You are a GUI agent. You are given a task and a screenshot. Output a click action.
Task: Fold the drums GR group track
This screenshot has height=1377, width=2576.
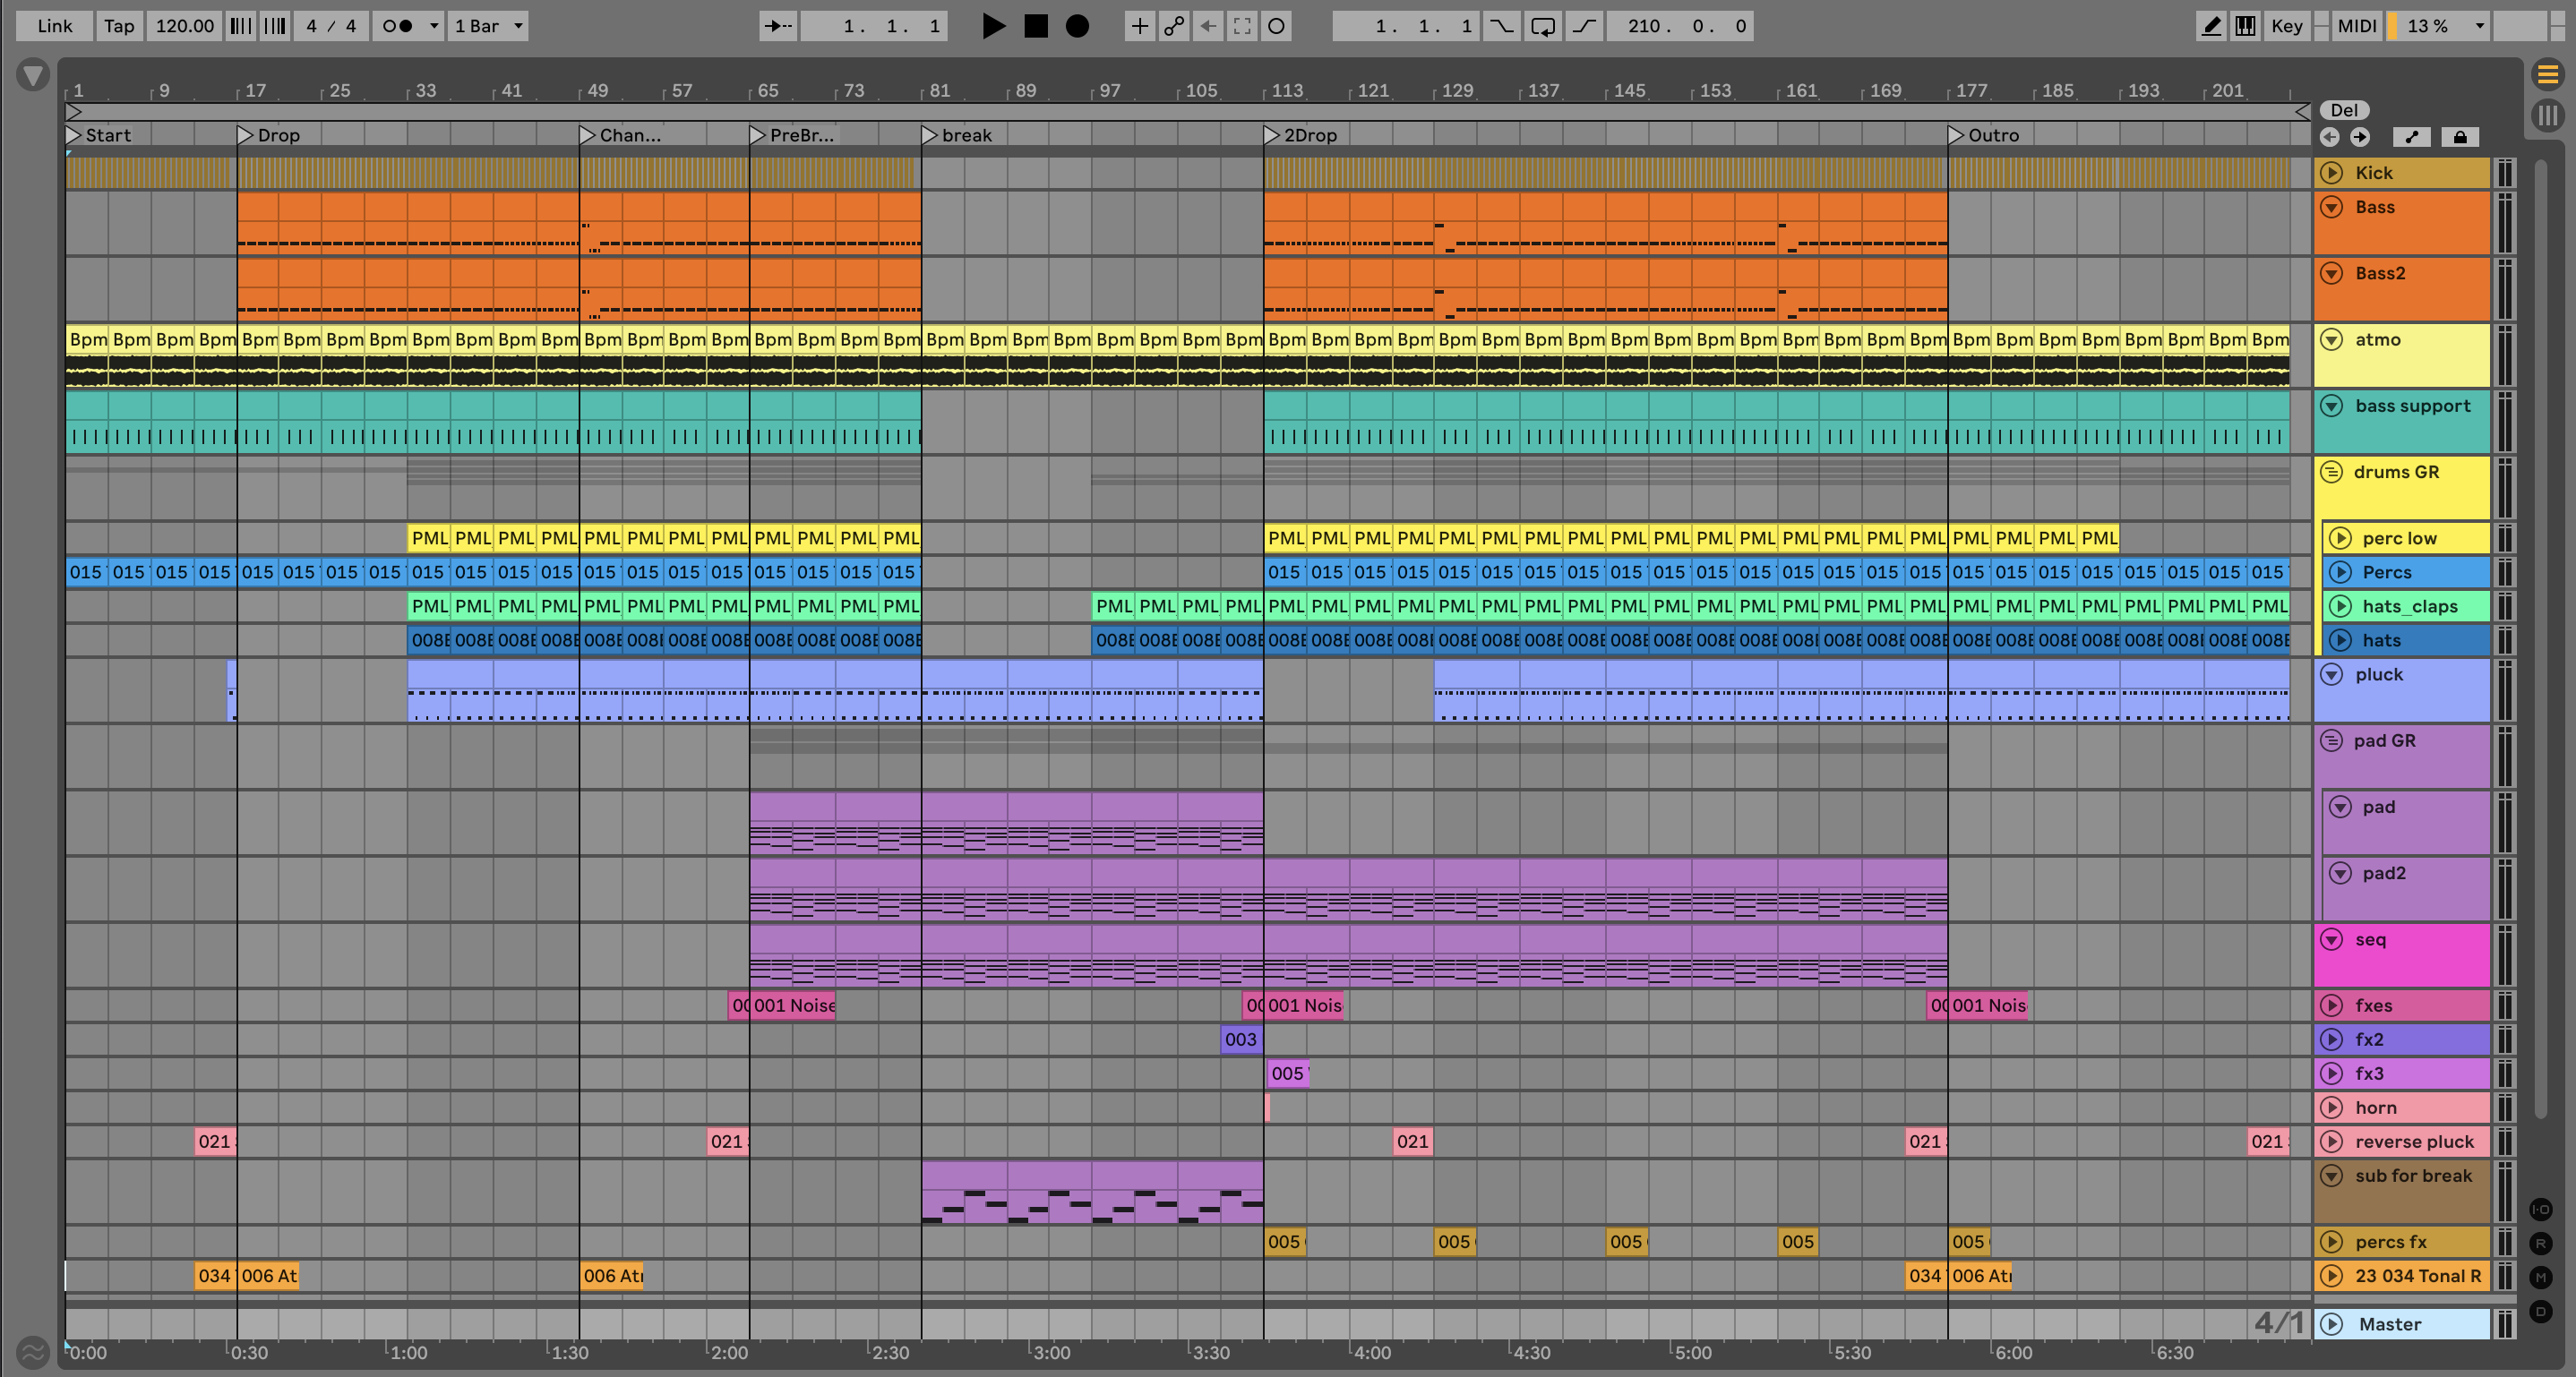2331,472
